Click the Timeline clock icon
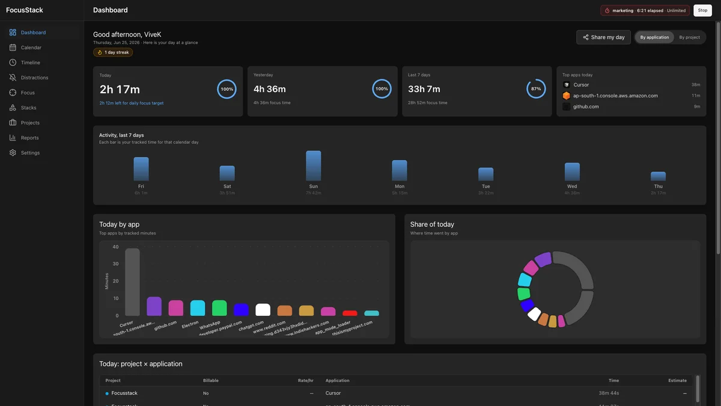Screen dimensions: 721x406 (13, 63)
